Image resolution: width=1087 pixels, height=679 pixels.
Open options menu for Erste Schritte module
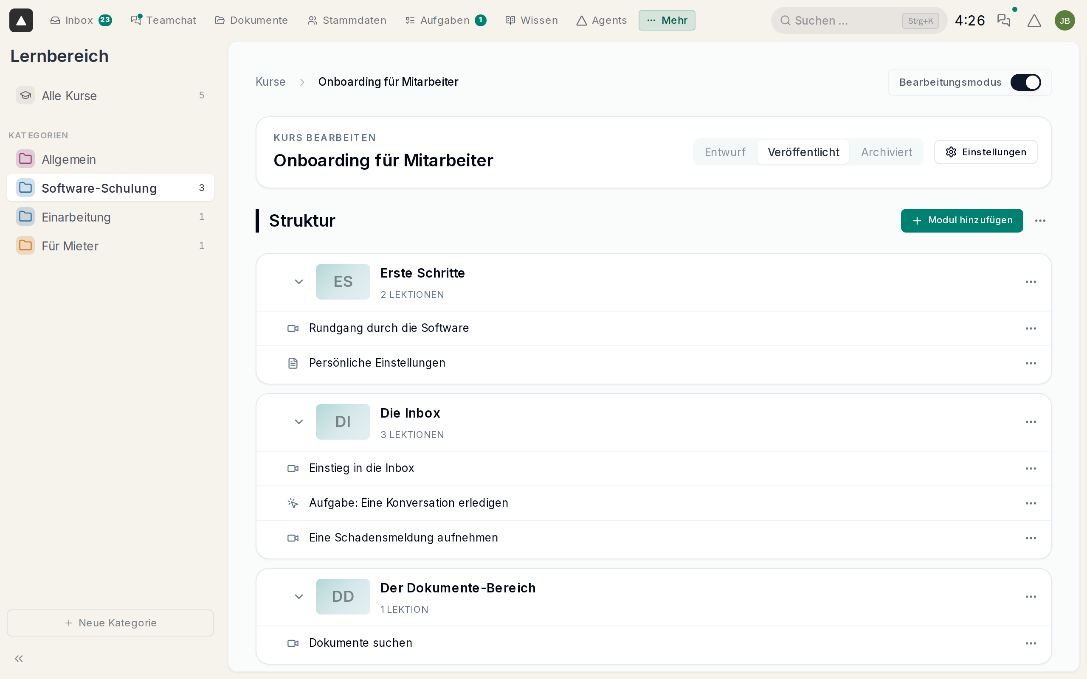pyautogui.click(x=1031, y=281)
